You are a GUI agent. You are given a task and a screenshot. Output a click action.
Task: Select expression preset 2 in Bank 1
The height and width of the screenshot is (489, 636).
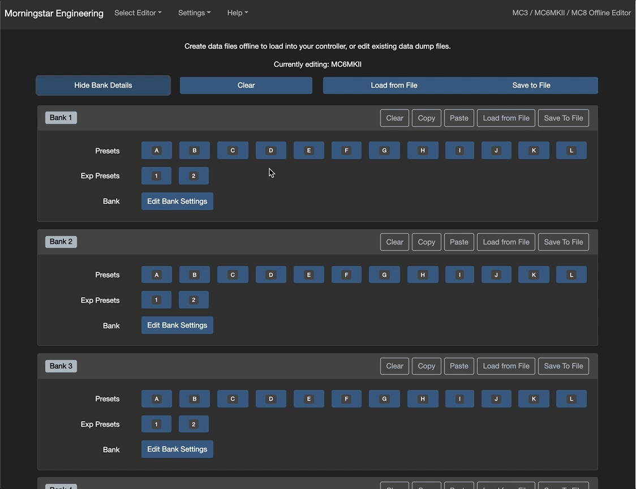click(x=194, y=176)
